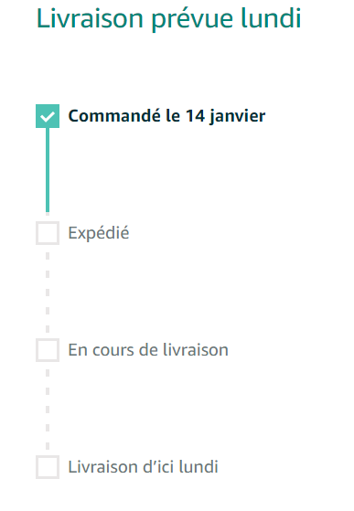The width and height of the screenshot is (354, 511).
Task: Click the word livraison in En cours de livraison
Action: pos(195,350)
